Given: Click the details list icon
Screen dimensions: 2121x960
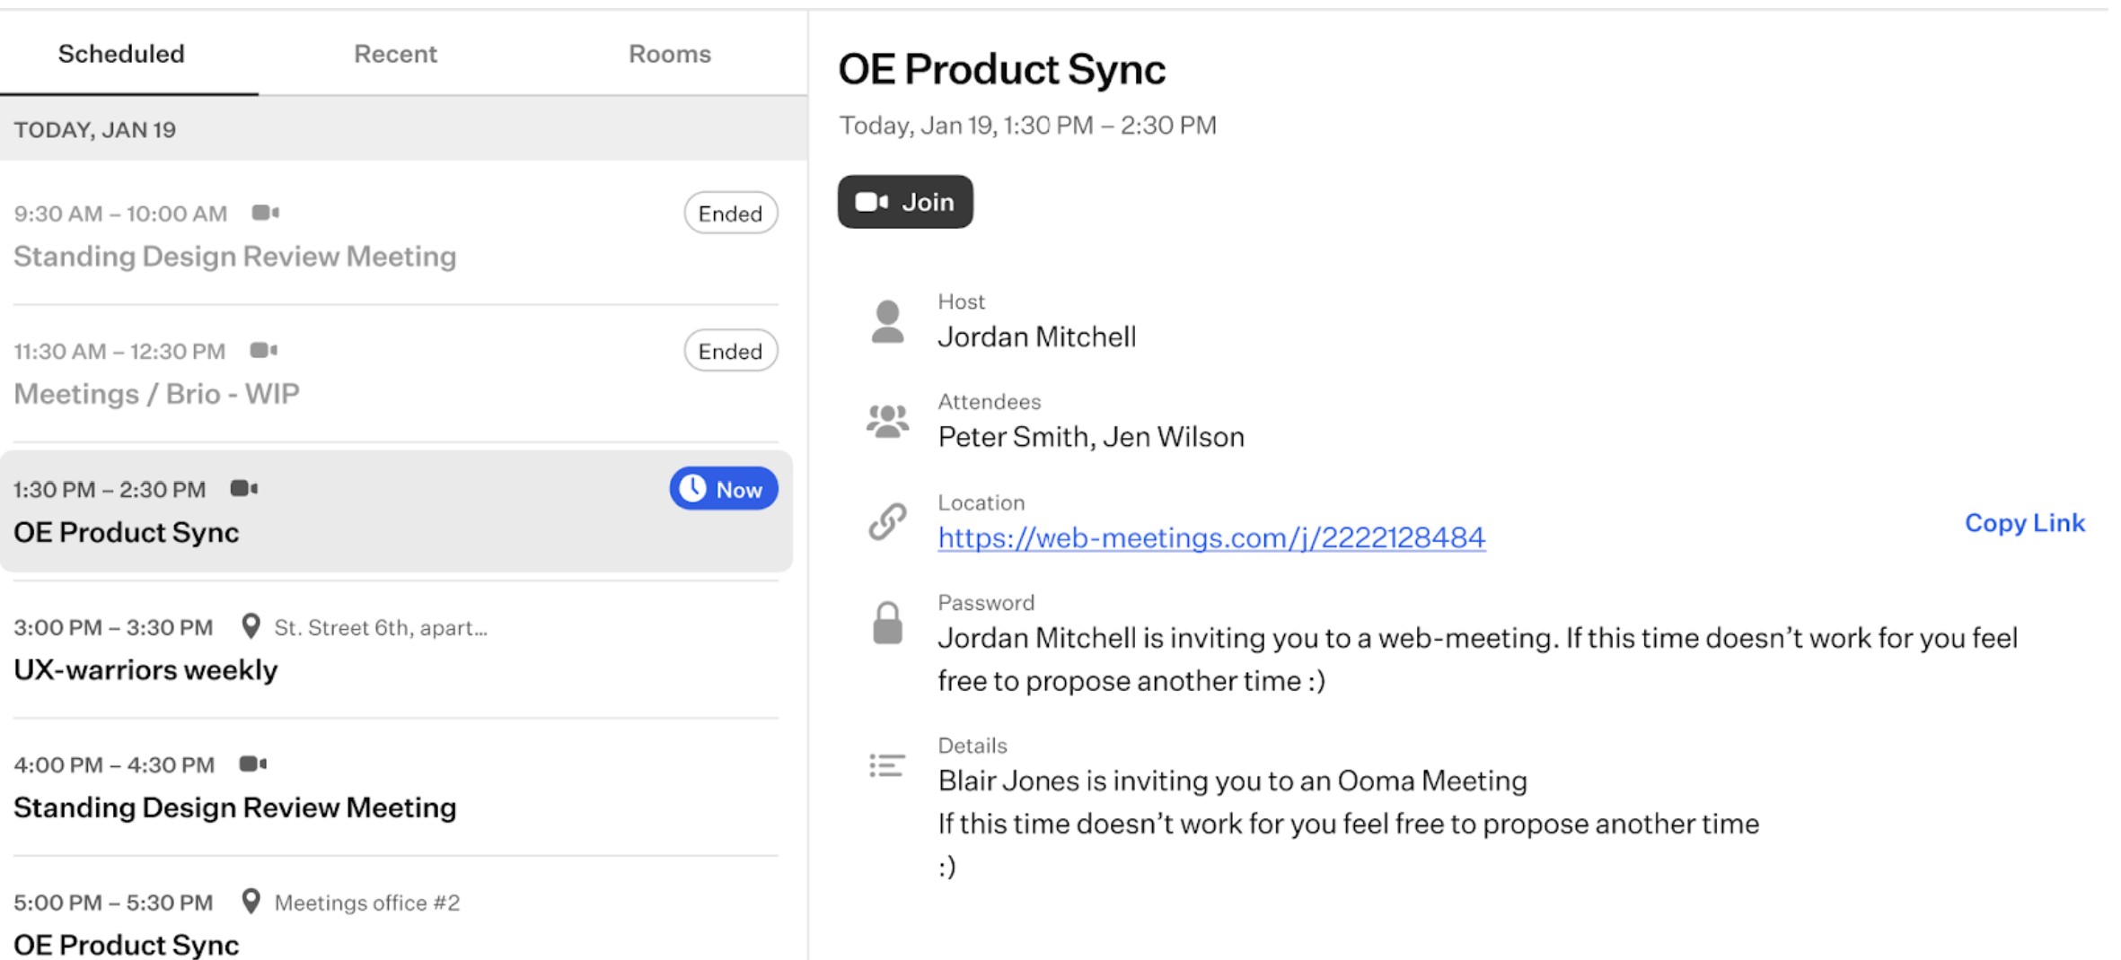Looking at the screenshot, I should click(x=886, y=765).
